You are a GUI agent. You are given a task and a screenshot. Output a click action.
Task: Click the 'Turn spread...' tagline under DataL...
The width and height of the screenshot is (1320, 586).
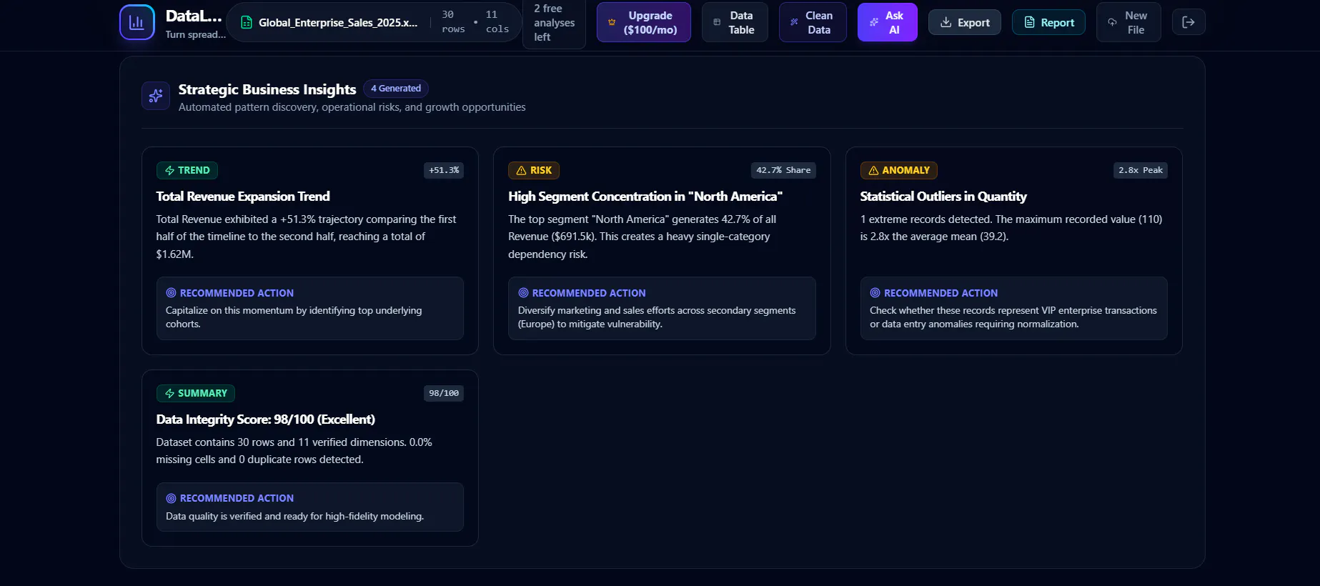click(196, 34)
